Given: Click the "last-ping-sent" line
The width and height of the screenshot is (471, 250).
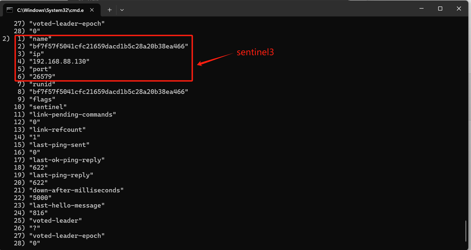Looking at the screenshot, I should coord(59,145).
